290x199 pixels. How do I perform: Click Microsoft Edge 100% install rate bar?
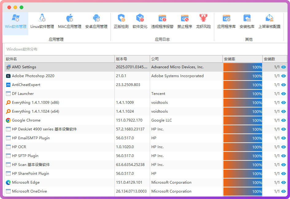pos(243,182)
